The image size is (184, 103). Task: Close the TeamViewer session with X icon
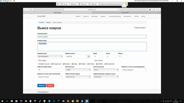click(58, 4)
